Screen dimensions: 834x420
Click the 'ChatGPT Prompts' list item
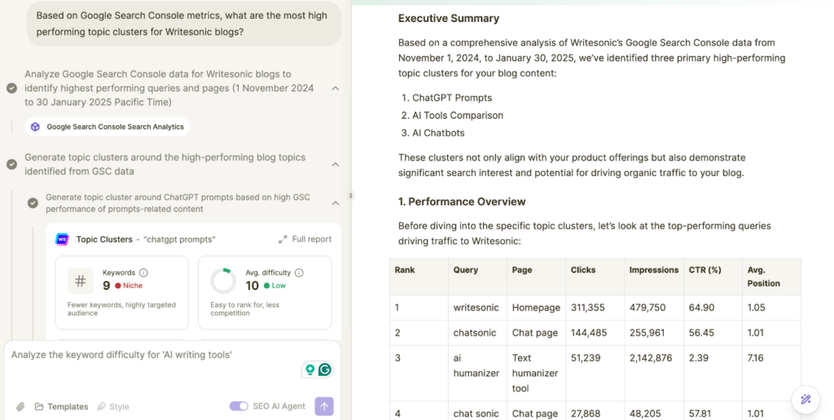452,98
